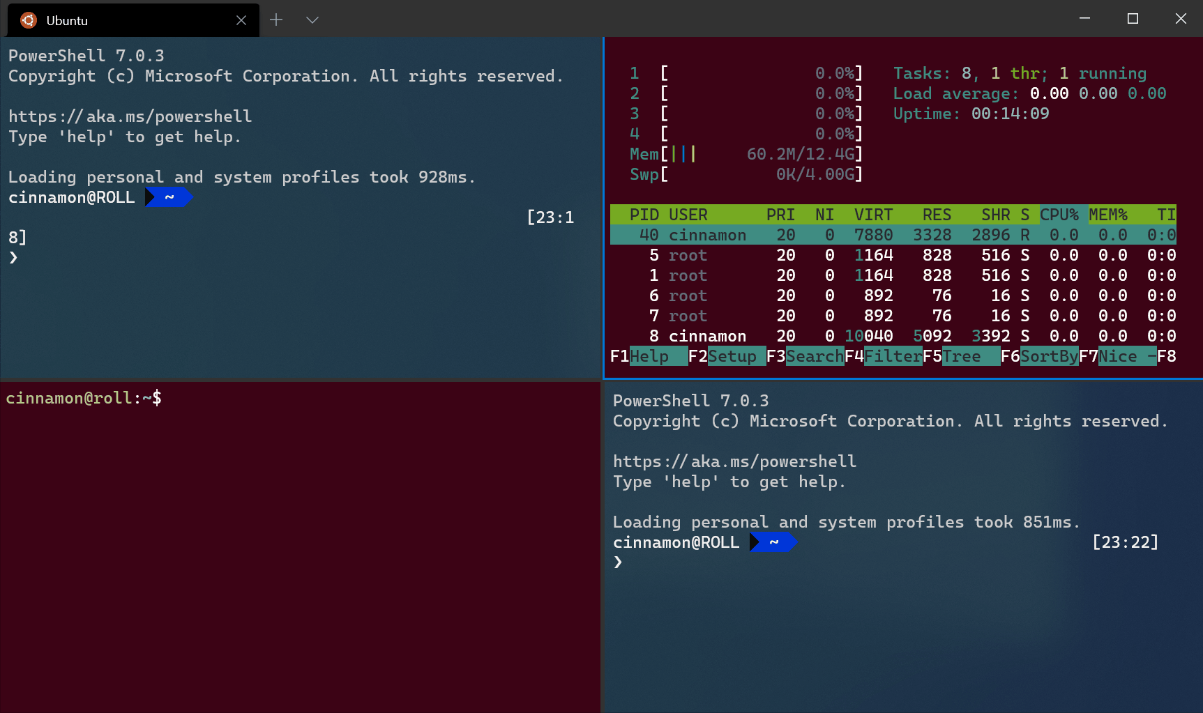Open the aka.ms/powershell link in top-left pane
The height and width of the screenshot is (713, 1203).
(x=130, y=116)
